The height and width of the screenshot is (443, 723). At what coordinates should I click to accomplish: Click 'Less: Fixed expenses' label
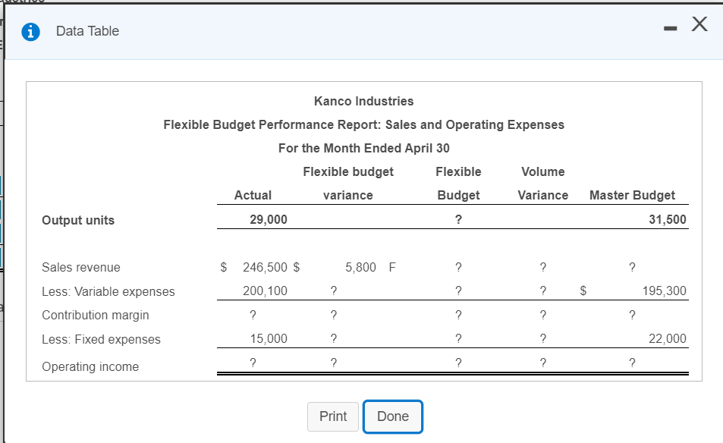click(102, 339)
